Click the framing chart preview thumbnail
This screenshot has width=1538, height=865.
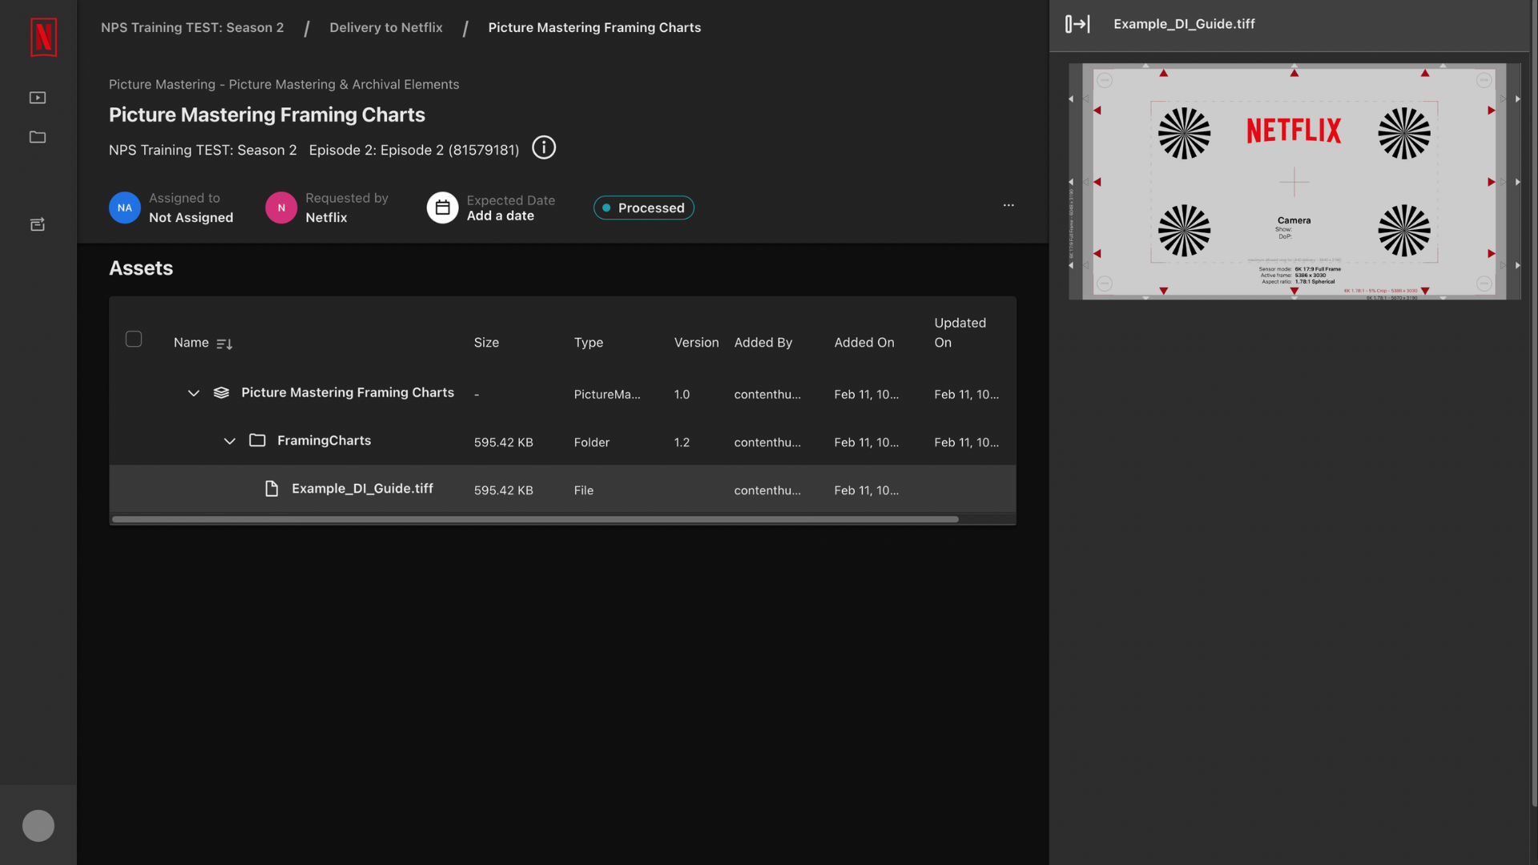(1294, 182)
